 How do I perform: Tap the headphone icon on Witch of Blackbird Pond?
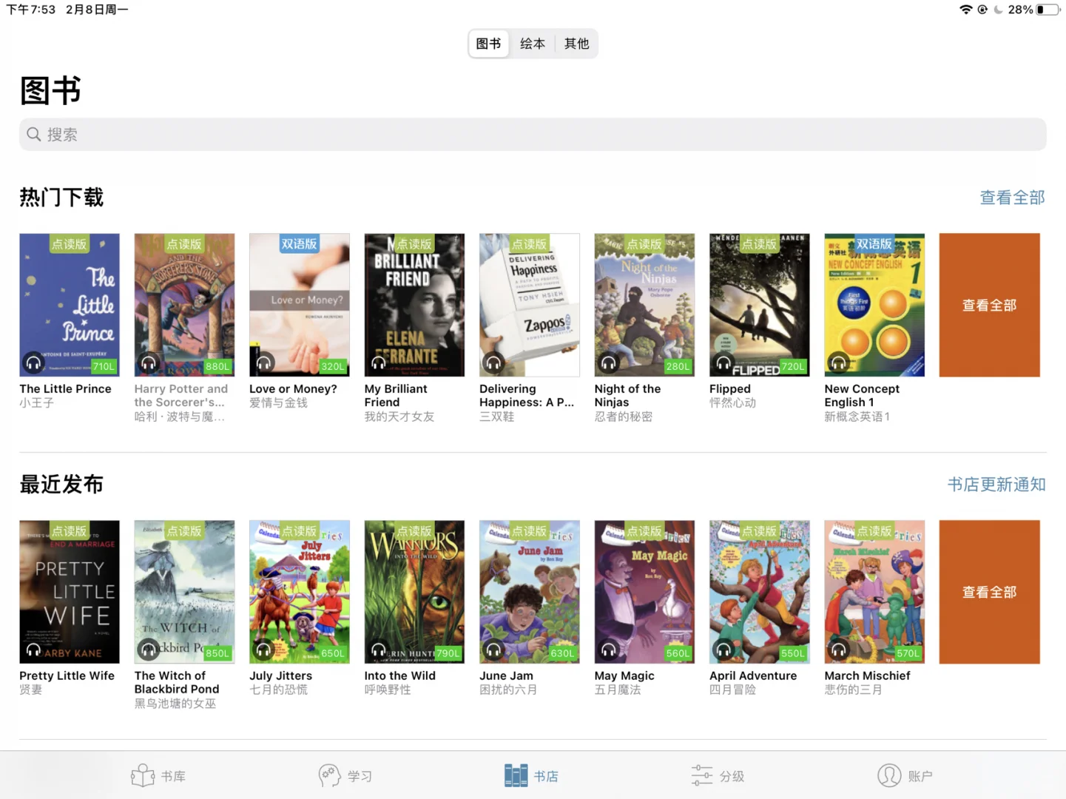(149, 650)
